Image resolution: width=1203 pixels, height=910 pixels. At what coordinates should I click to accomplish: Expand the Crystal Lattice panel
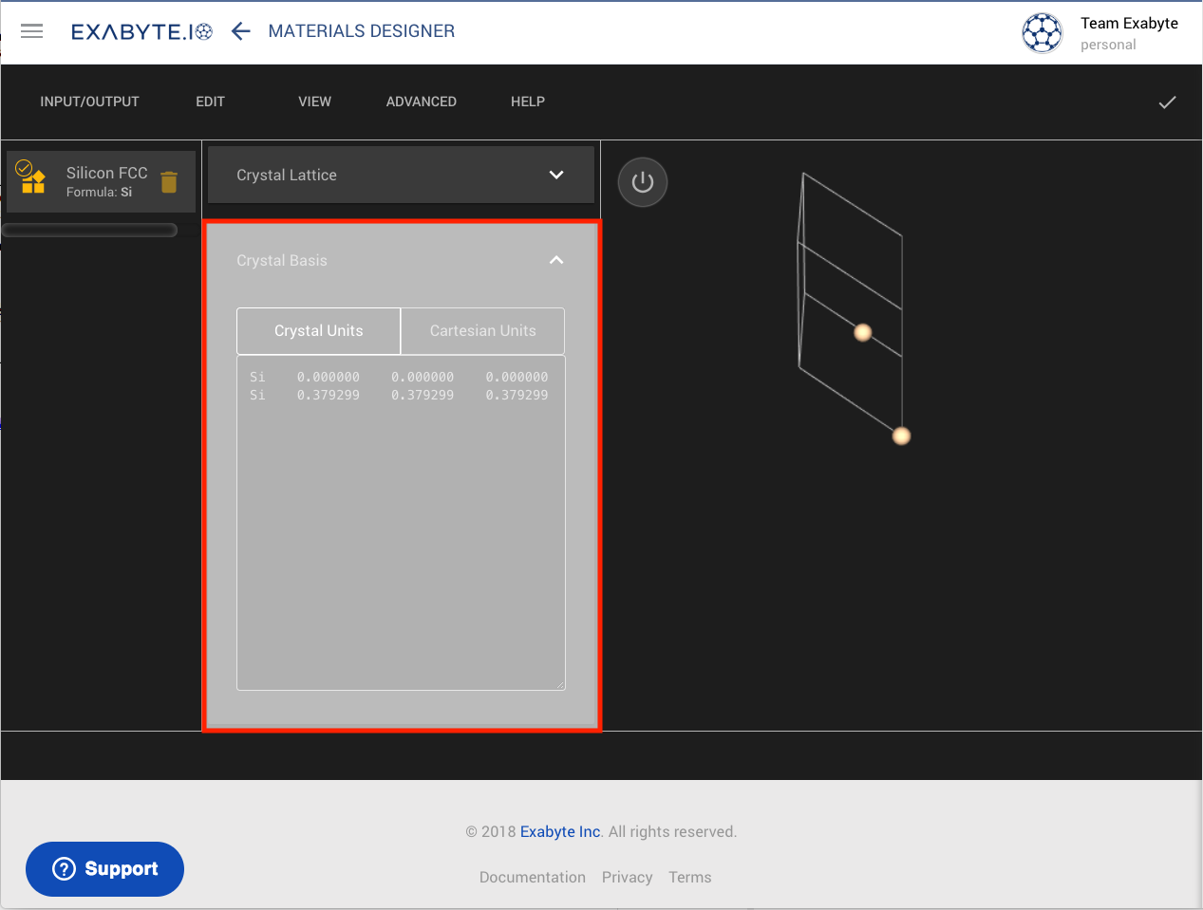[556, 175]
